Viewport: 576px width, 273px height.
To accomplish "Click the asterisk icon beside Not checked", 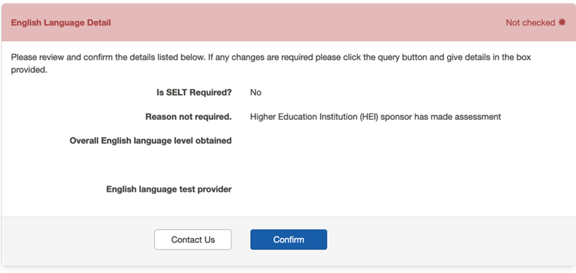I will click(562, 22).
